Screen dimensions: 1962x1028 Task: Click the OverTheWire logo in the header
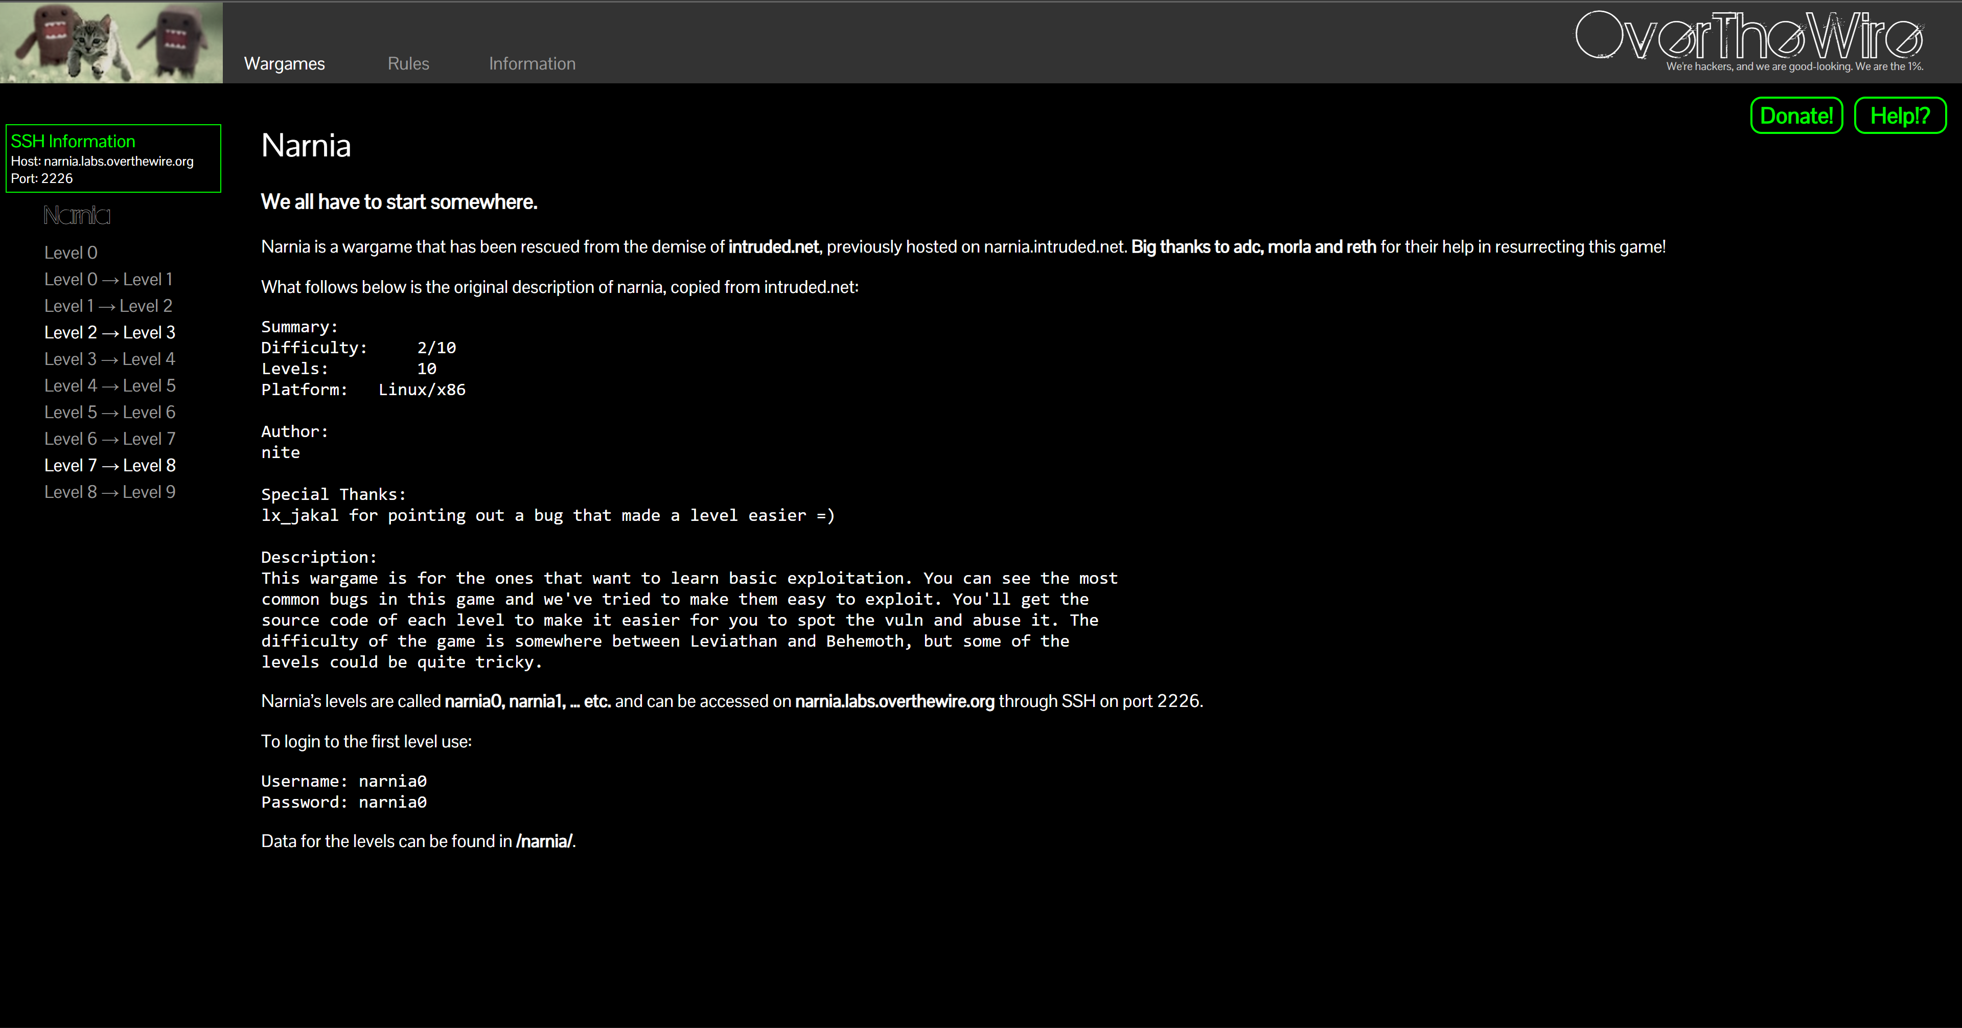coord(1749,38)
